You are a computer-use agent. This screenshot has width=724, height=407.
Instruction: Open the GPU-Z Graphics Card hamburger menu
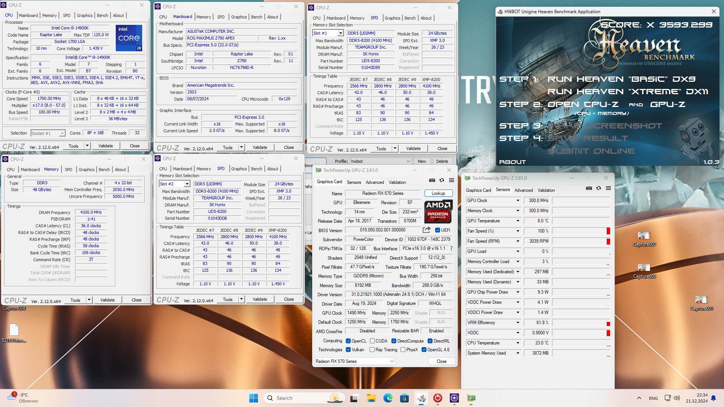click(x=451, y=180)
